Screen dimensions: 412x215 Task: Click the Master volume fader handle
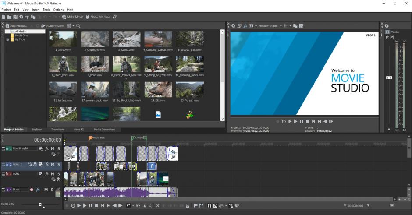pyautogui.click(x=389, y=78)
